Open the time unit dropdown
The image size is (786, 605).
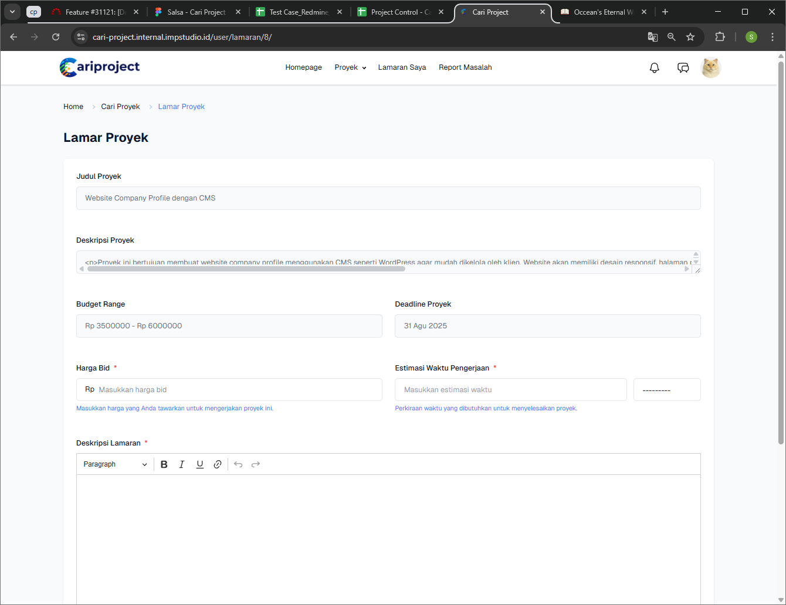pos(666,390)
